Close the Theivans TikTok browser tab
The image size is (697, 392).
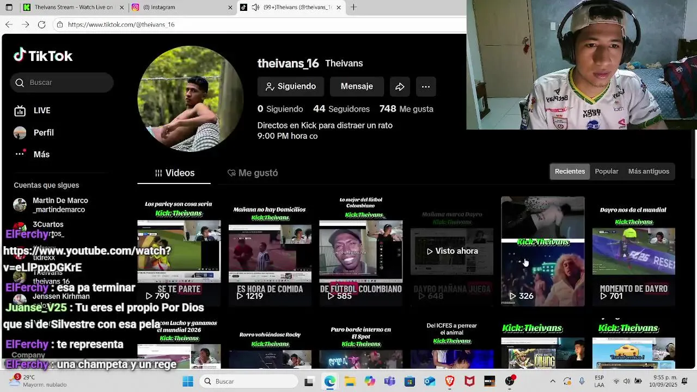tap(339, 8)
